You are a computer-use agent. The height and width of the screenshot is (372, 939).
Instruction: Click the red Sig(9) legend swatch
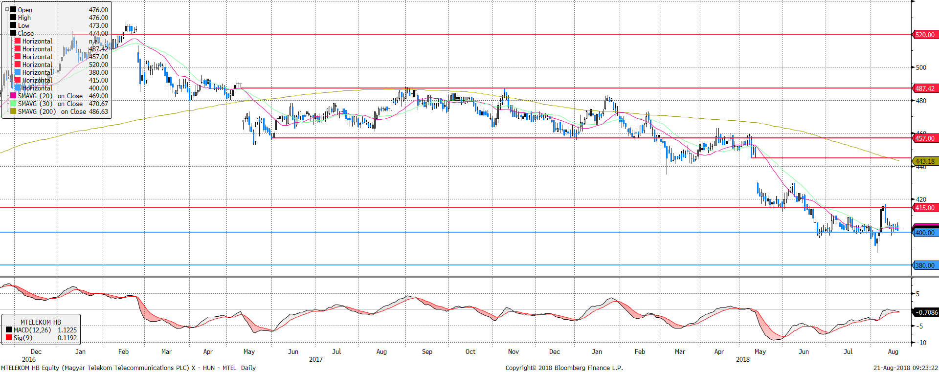[9, 338]
